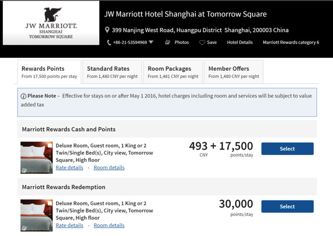Open the Member Offers tab
The height and width of the screenshot is (236, 333).
(234, 72)
